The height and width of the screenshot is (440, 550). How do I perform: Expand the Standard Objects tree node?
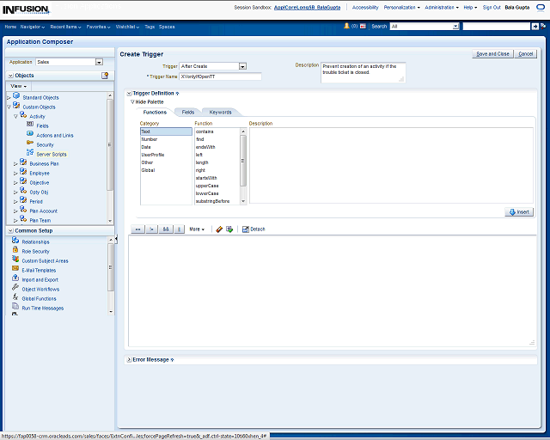tap(9, 97)
